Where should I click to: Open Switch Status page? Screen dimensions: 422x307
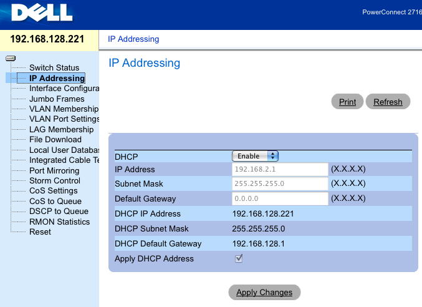54,67
